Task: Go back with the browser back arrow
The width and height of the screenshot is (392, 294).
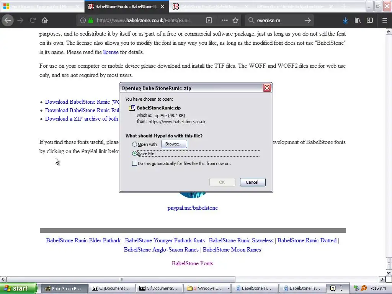Action: (8, 20)
